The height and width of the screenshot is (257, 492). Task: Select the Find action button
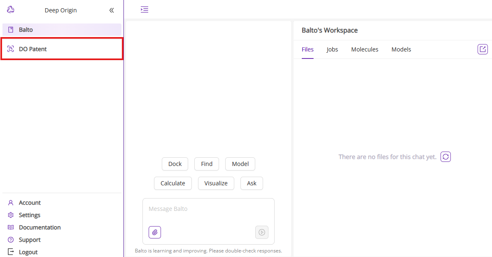[x=206, y=164]
